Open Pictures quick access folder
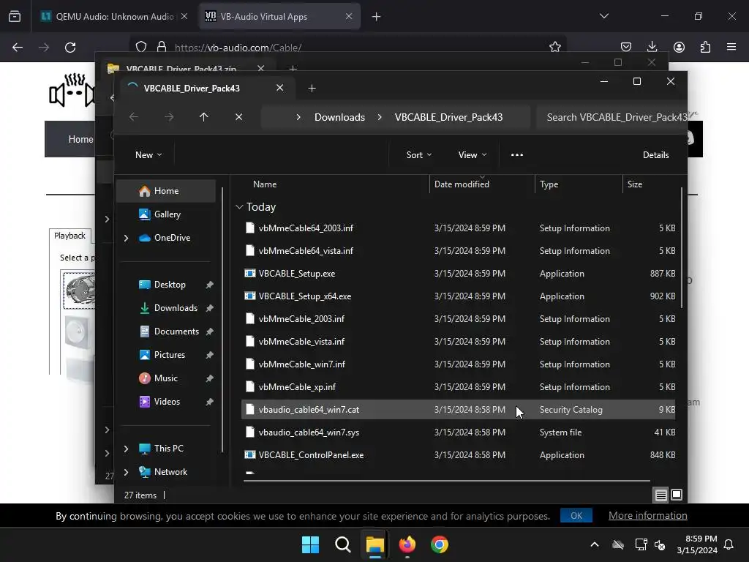This screenshot has width=749, height=562. (x=170, y=355)
